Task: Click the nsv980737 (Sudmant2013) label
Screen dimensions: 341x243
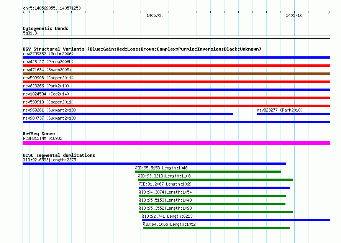Action: click(x=49, y=118)
